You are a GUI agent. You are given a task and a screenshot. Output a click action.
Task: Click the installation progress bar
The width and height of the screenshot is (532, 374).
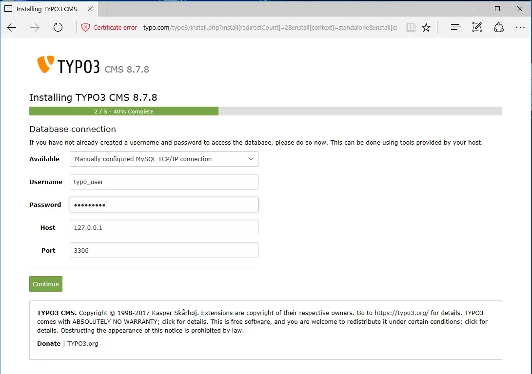[266, 111]
